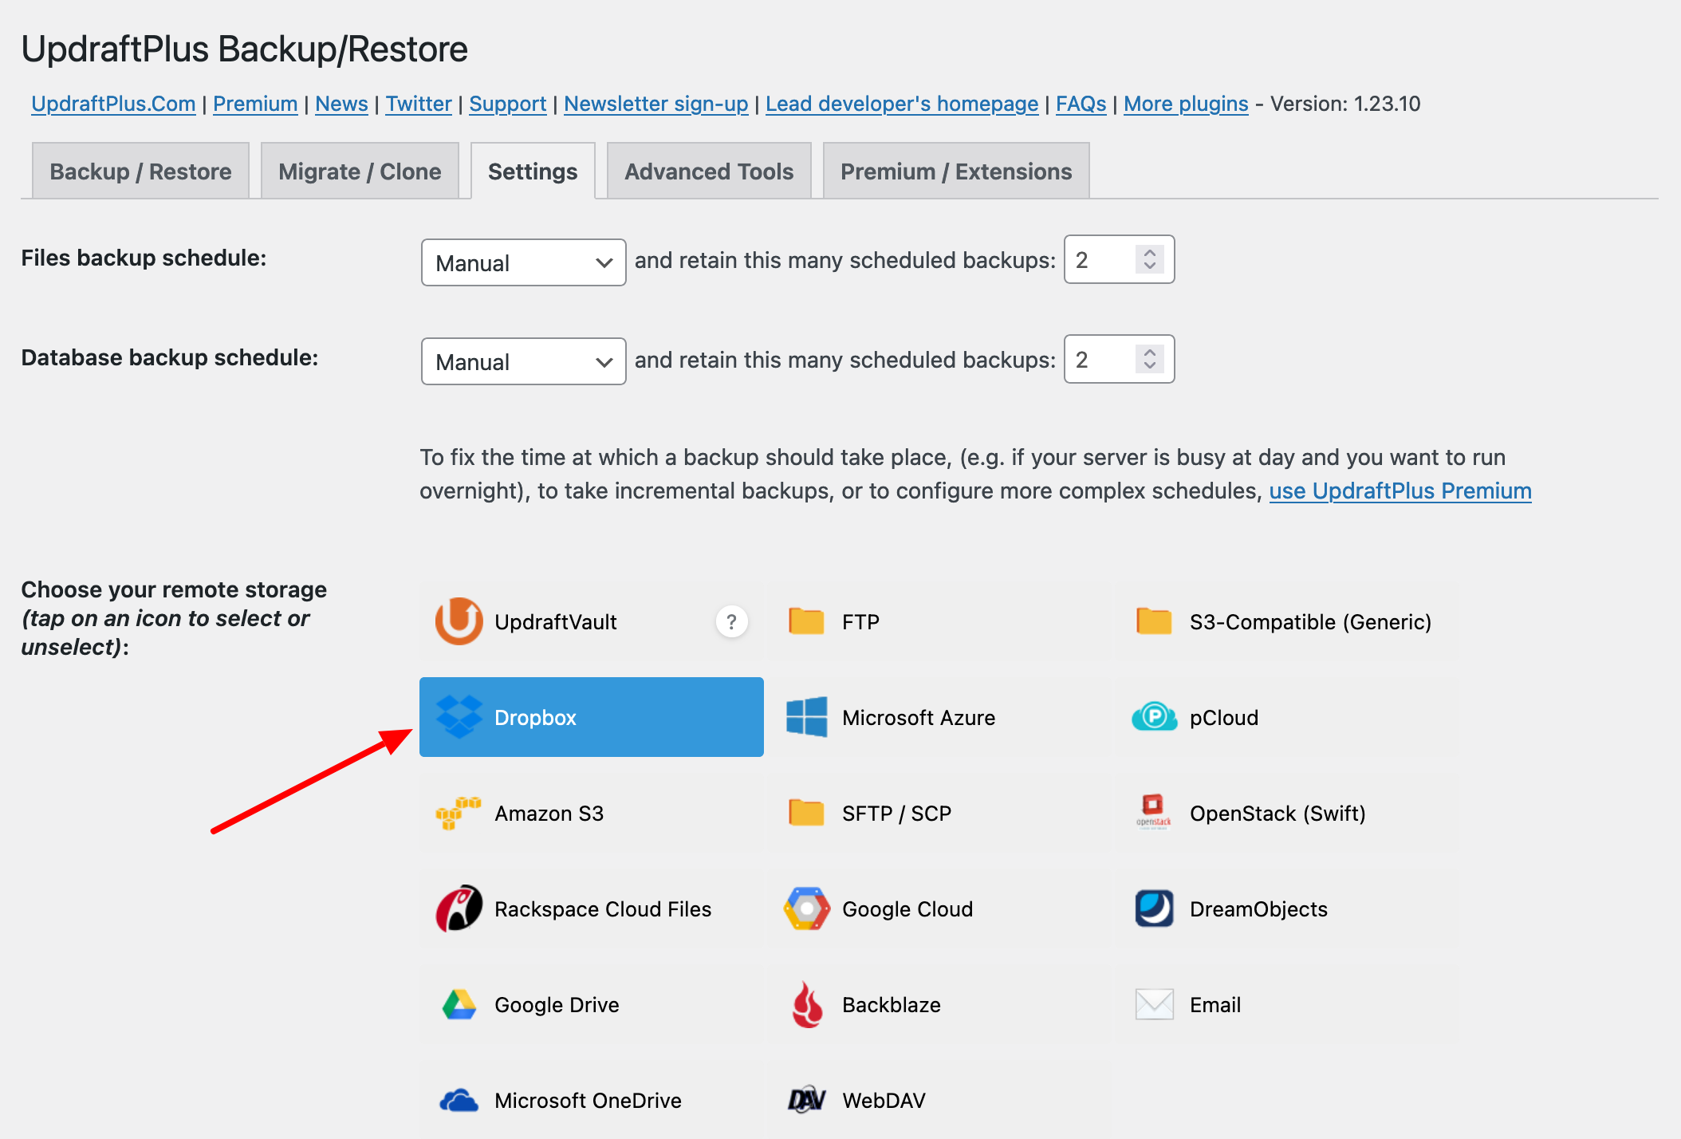Increase files backup retain count stepper
Viewport: 1681px width, 1139px height.
coord(1150,253)
